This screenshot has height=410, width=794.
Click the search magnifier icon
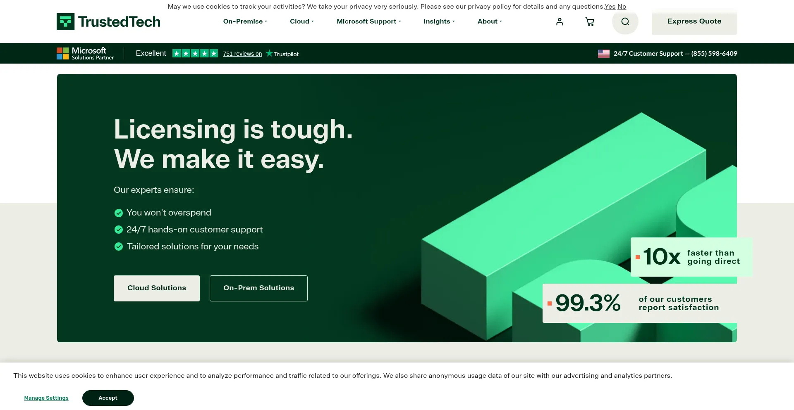click(625, 21)
